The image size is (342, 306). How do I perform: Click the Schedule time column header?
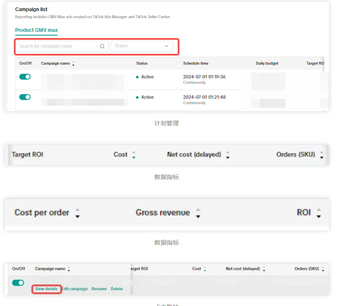(x=195, y=63)
